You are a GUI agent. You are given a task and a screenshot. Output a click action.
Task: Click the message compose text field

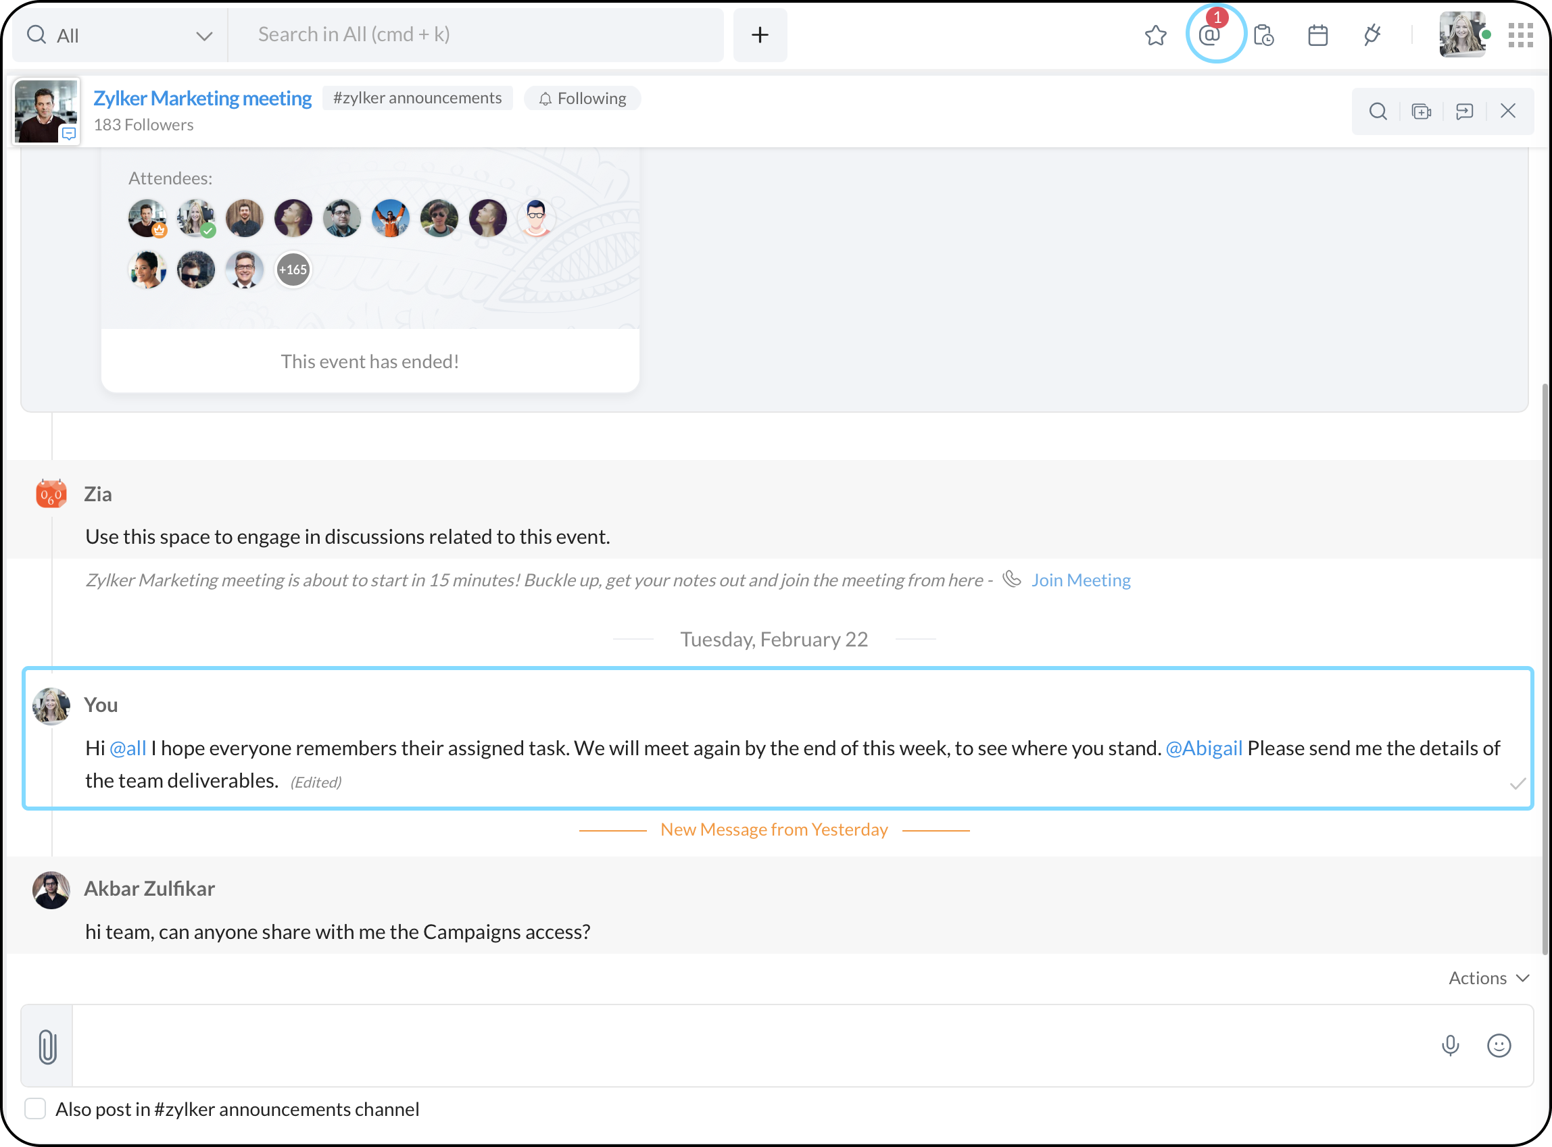(x=750, y=1045)
